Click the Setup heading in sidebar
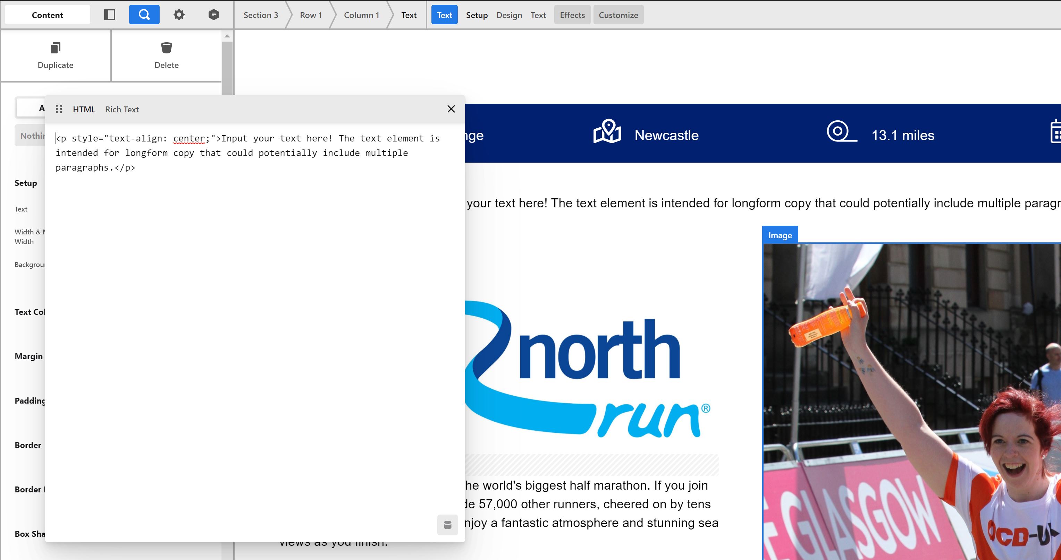This screenshot has height=560, width=1061. coord(26,183)
